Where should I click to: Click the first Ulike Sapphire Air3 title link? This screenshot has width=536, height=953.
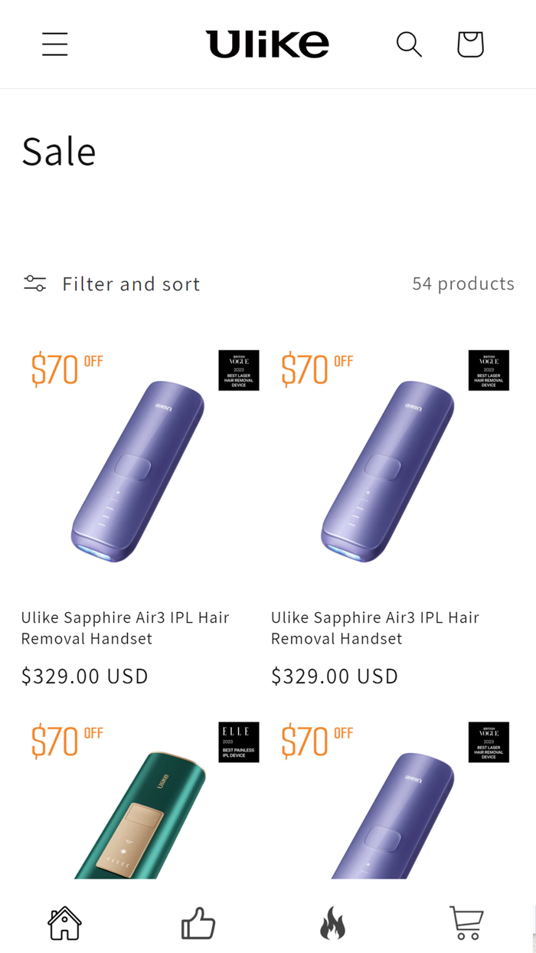[x=125, y=628]
